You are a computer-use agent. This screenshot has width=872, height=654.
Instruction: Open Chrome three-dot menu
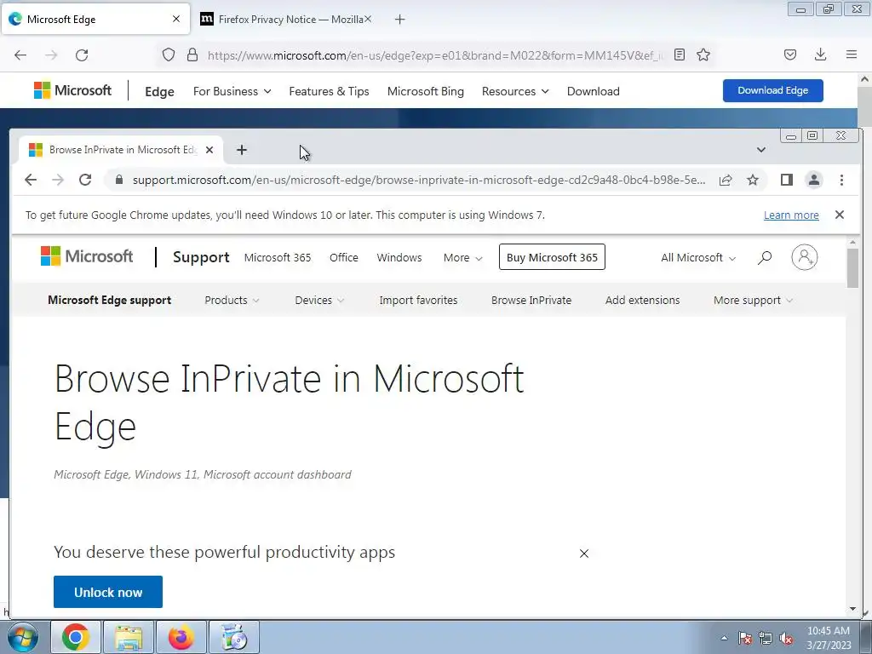[x=841, y=180]
